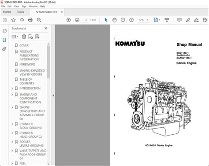Expand VALVE TAPPETS AND PUSH RODS bookmark
The width and height of the screenshot is (209, 166).
tap(12, 151)
